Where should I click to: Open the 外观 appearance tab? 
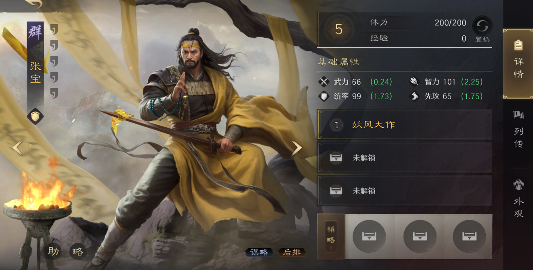(x=518, y=199)
